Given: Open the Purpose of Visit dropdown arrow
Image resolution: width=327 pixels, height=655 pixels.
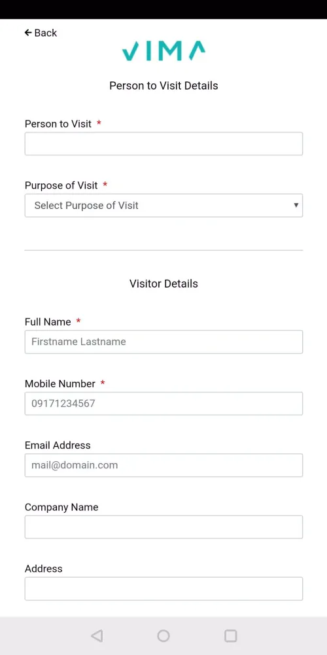Looking at the screenshot, I should click(x=296, y=205).
